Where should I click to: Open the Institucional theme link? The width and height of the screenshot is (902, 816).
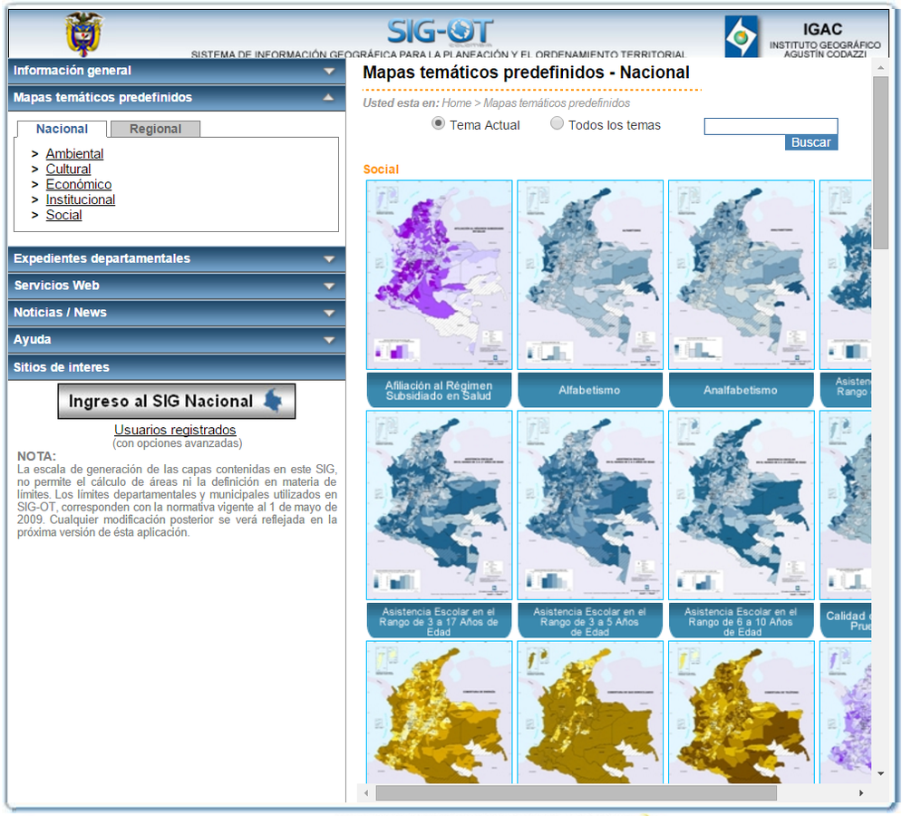(x=81, y=199)
